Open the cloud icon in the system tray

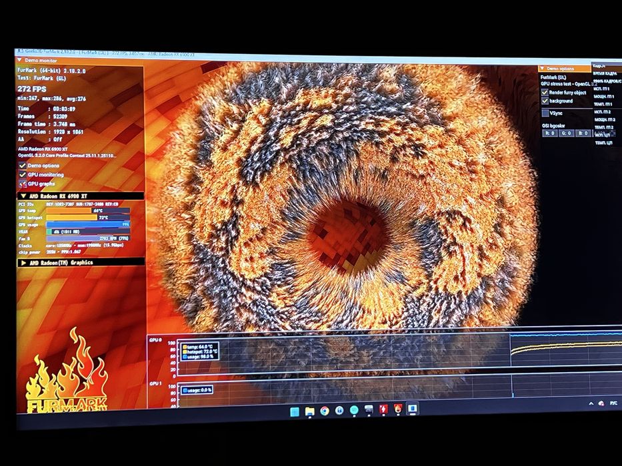click(601, 403)
